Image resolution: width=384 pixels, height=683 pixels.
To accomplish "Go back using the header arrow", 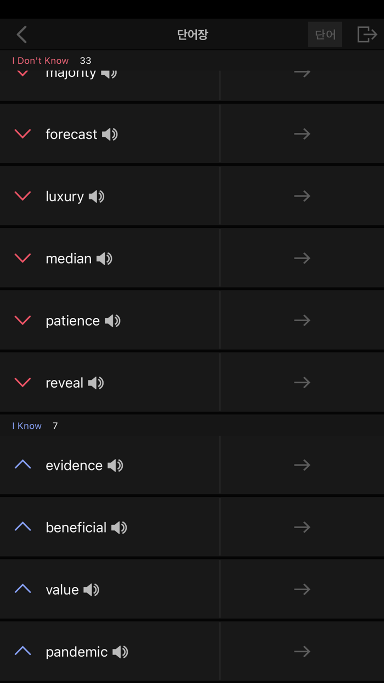I will click(x=22, y=35).
